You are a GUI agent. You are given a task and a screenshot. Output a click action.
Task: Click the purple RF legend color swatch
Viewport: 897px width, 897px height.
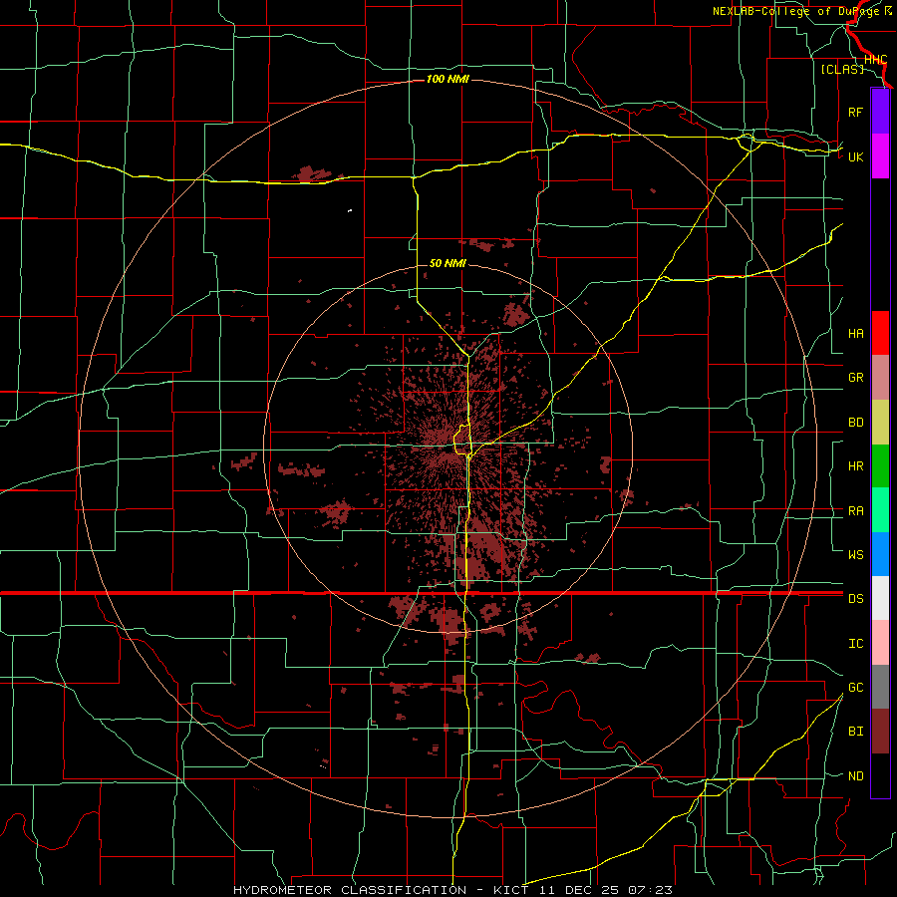point(880,112)
